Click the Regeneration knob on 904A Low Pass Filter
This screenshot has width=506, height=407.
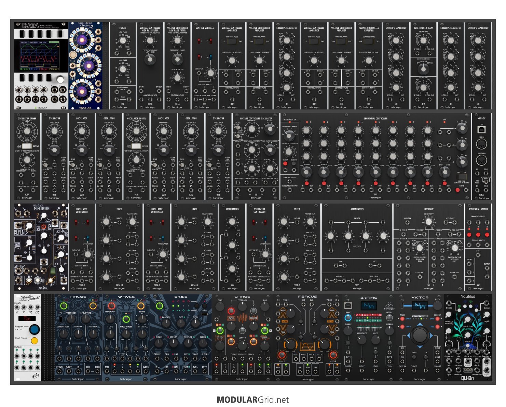pyautogui.click(x=177, y=77)
